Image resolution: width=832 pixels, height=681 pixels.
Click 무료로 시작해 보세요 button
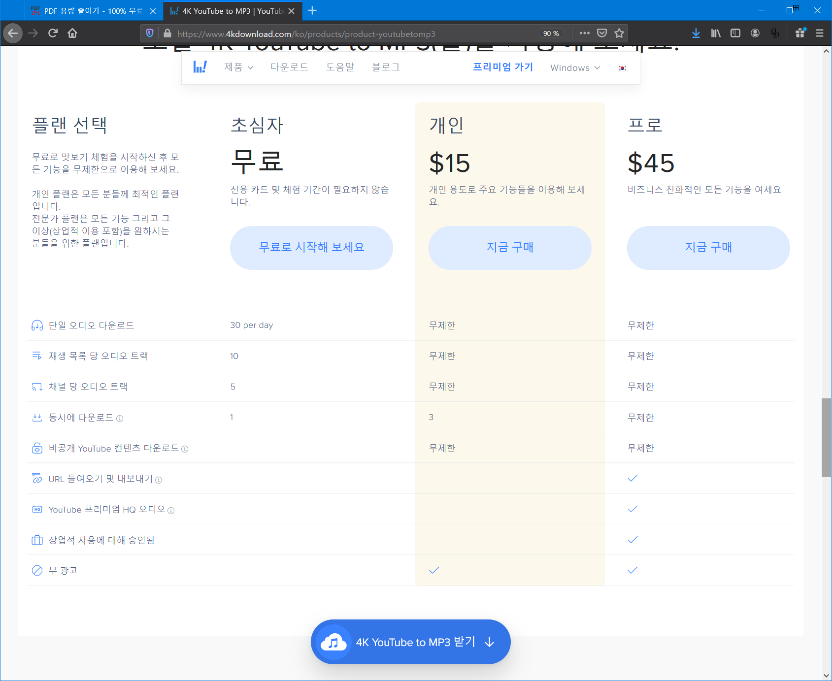tap(311, 248)
